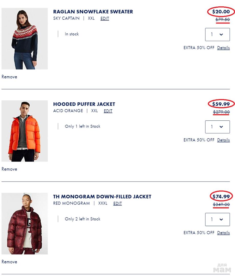Click the $20.00 sale price of sweater
The width and height of the screenshot is (235, 276).
[x=221, y=11]
